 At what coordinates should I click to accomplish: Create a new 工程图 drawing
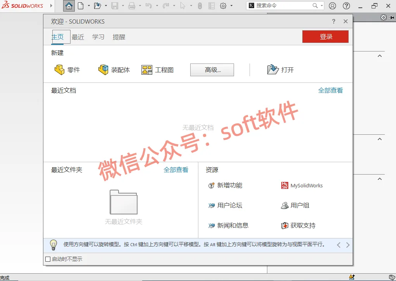click(158, 70)
